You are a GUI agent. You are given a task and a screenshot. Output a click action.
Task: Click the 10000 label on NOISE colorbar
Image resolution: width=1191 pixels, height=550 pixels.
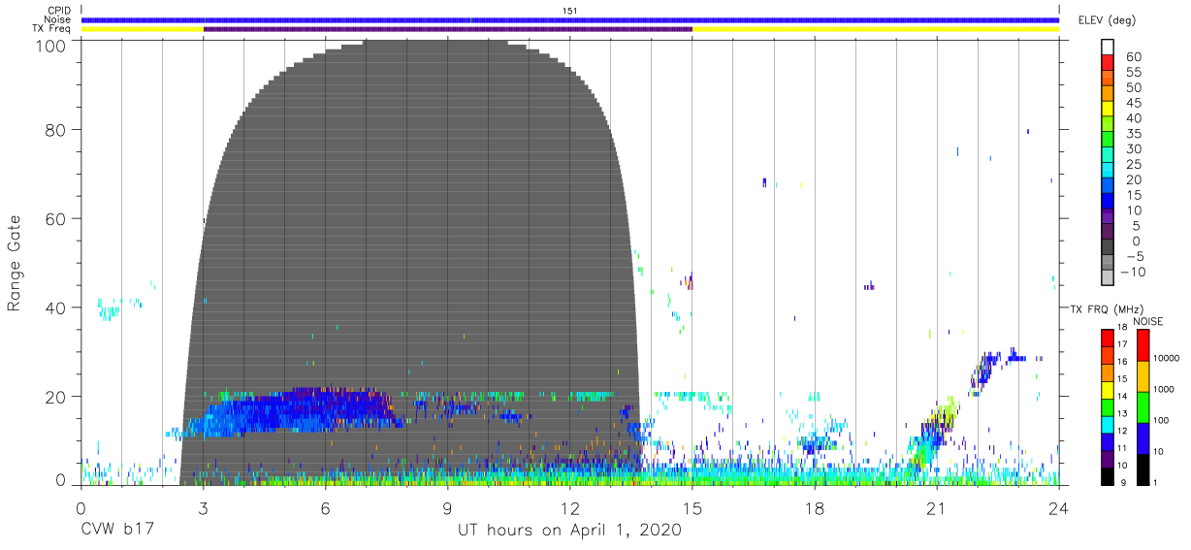1167,358
